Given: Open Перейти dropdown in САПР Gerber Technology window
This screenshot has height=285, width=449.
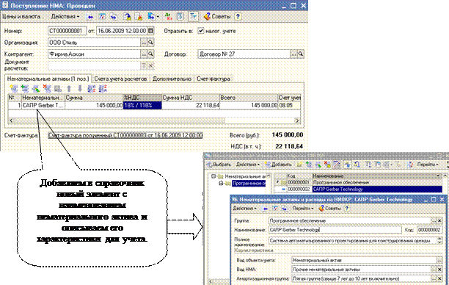Looking at the screenshot, I should tap(303, 209).
